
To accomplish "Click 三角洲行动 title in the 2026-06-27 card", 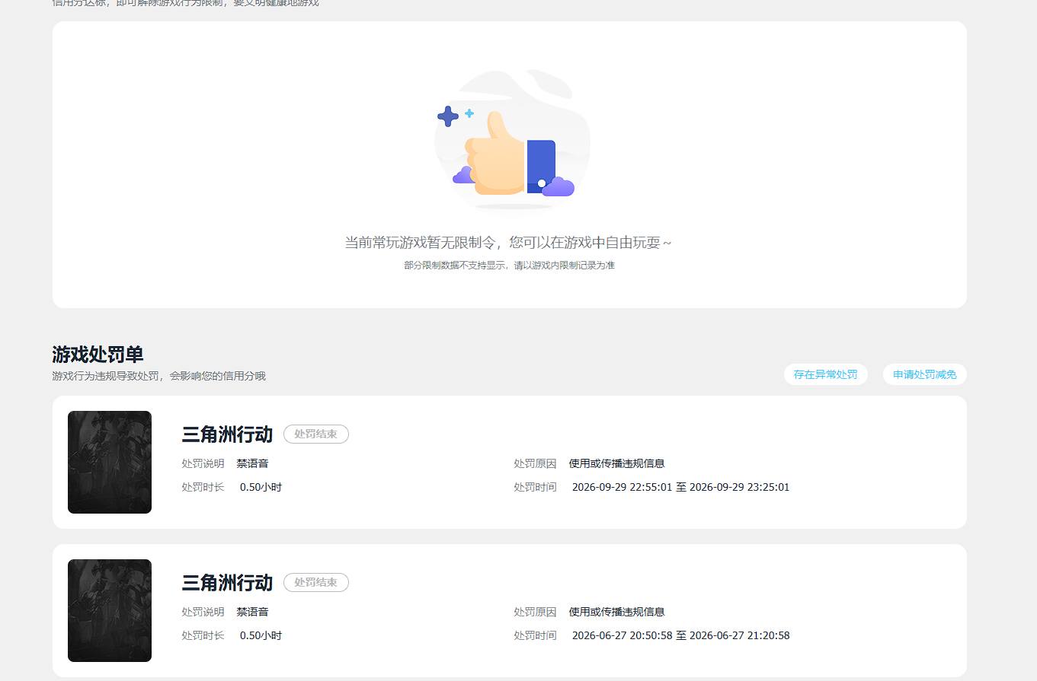I will click(227, 583).
